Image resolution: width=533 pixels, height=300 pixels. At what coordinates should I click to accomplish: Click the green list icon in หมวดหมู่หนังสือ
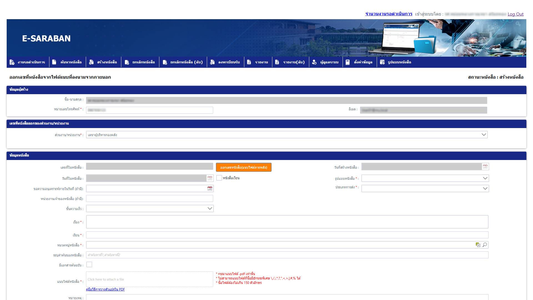tap(478, 245)
